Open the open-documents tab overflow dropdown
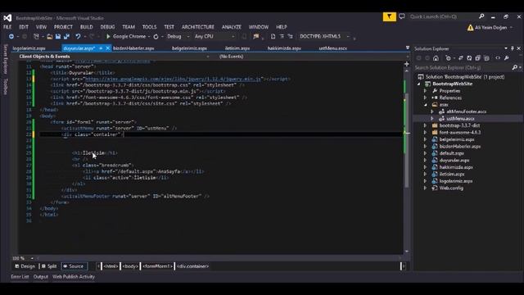This screenshot has height=295, width=524. (408, 48)
